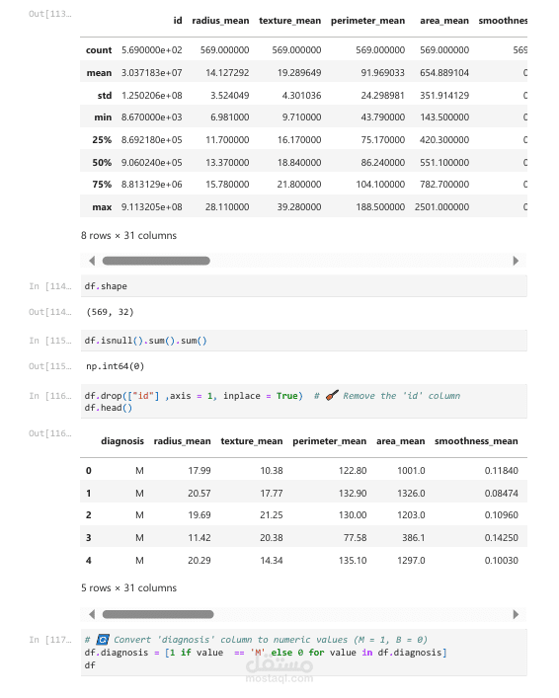Screen dimensions: 559x698
Task: Click the Out[113 output prompt
Action: pyautogui.click(x=50, y=14)
